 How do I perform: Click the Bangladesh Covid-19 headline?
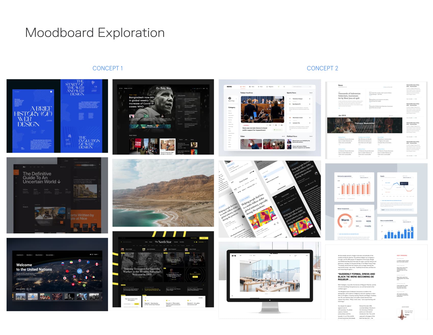click(x=141, y=102)
